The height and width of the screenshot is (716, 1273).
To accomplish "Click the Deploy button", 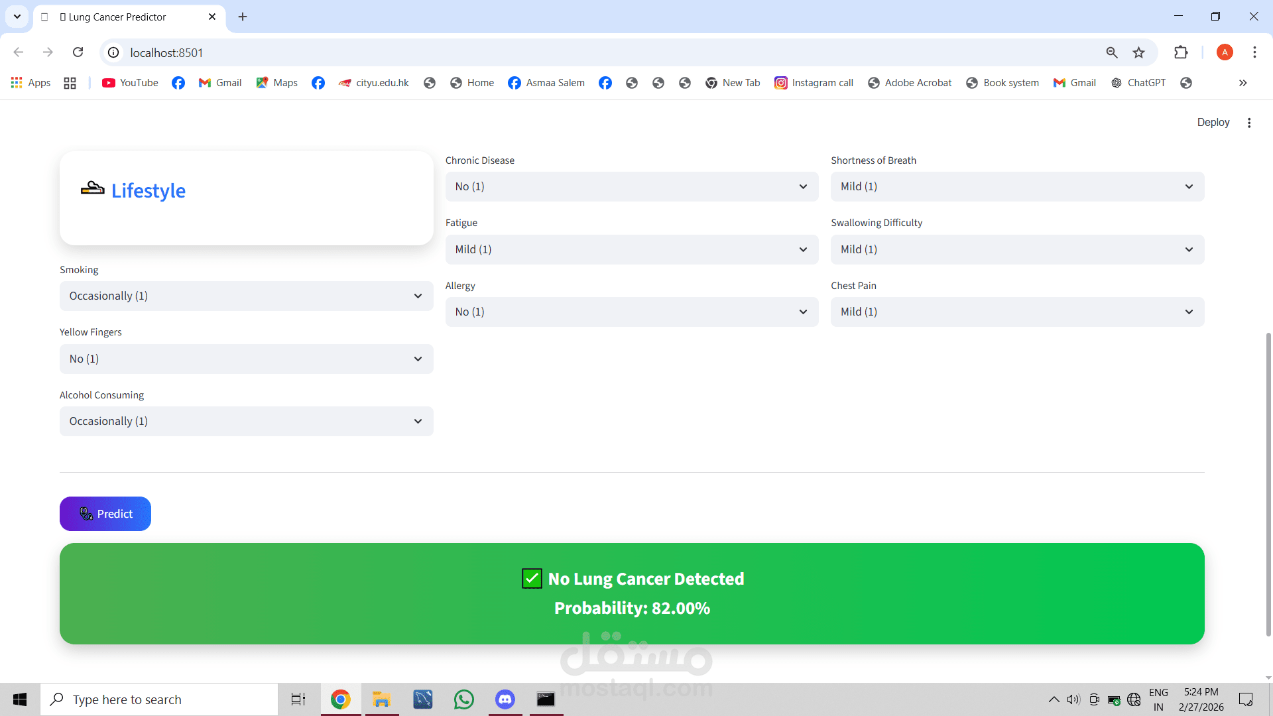I will [x=1213, y=123].
